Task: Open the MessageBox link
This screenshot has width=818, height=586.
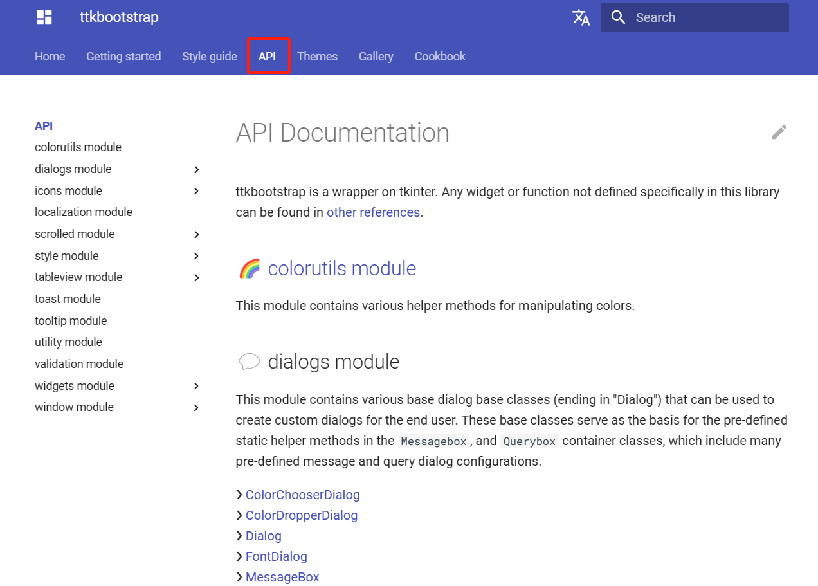Action: point(282,577)
